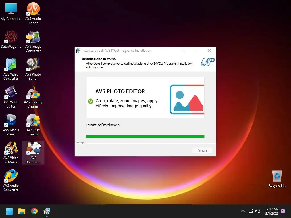Click the AVS Photo Editor picture graphic
The image size is (291, 218).
tap(187, 99)
